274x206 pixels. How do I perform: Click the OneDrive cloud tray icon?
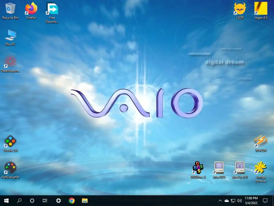(x=227, y=201)
